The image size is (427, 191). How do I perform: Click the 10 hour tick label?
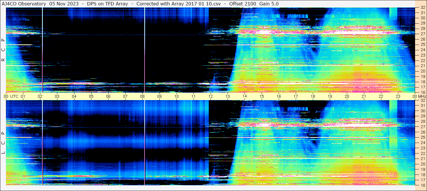[176, 96]
